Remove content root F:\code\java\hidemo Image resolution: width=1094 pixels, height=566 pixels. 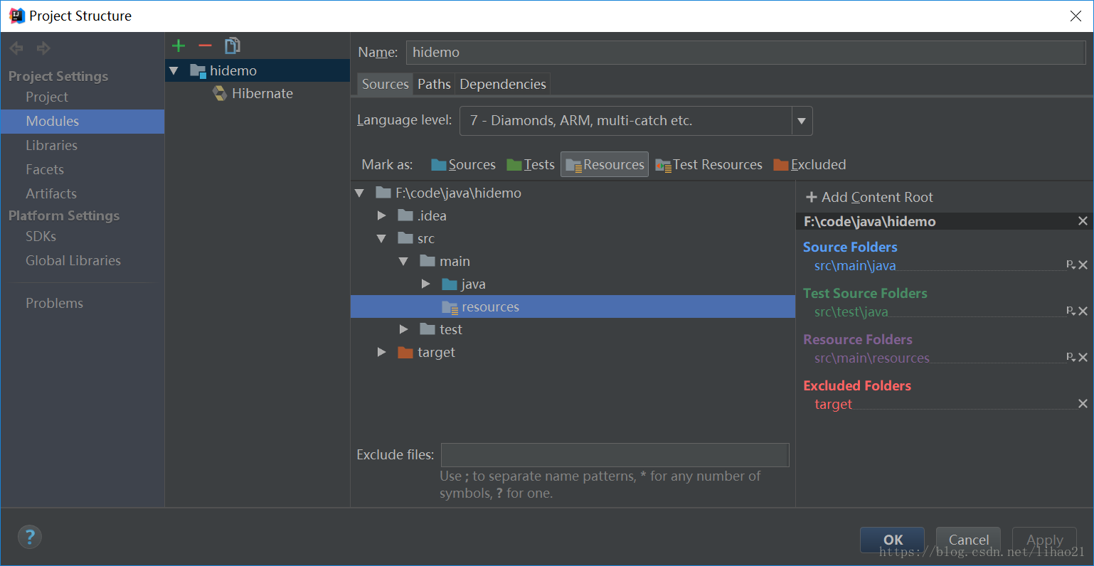(1083, 221)
